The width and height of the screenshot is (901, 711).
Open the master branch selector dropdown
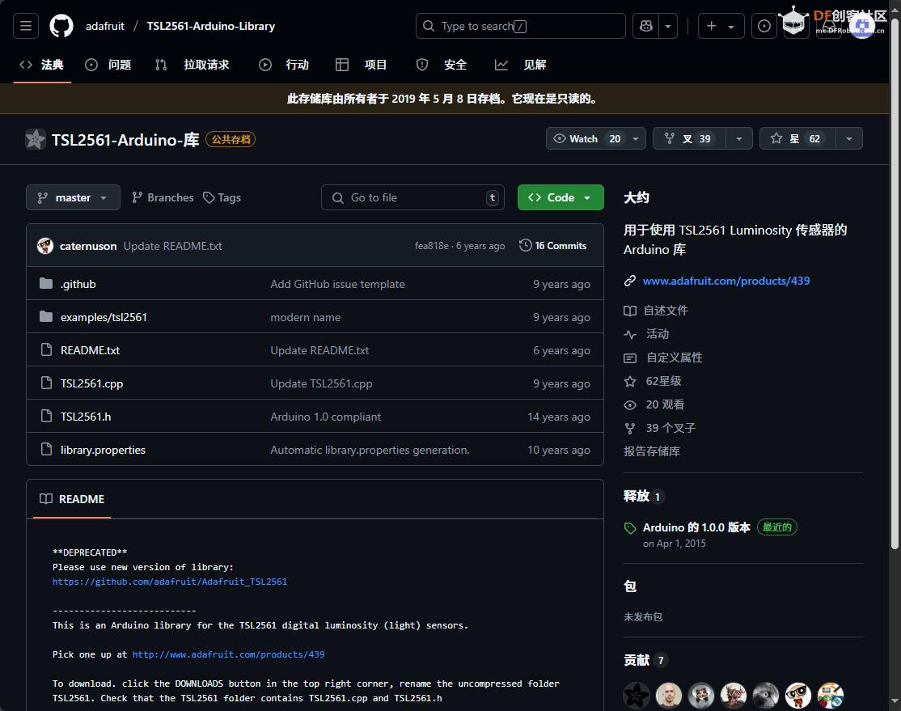(x=73, y=197)
